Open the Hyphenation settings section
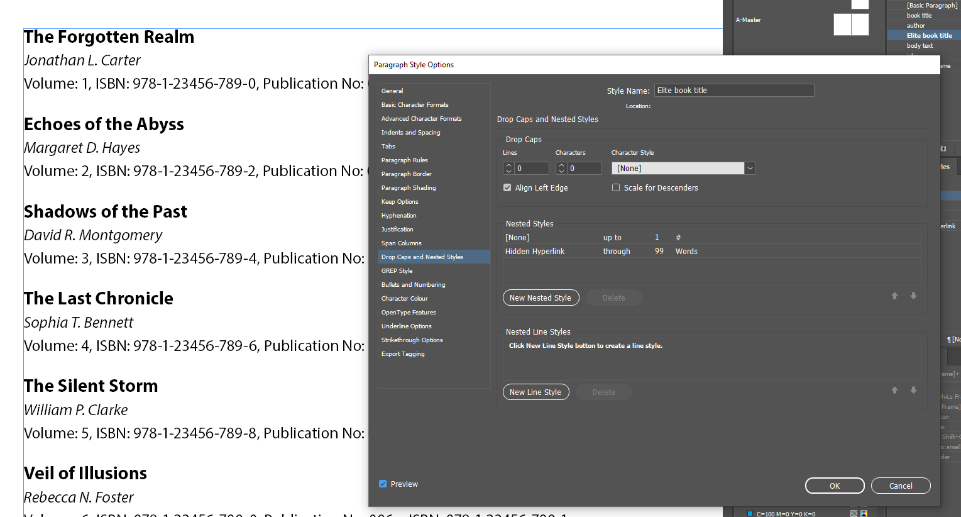961x517 pixels. (399, 215)
